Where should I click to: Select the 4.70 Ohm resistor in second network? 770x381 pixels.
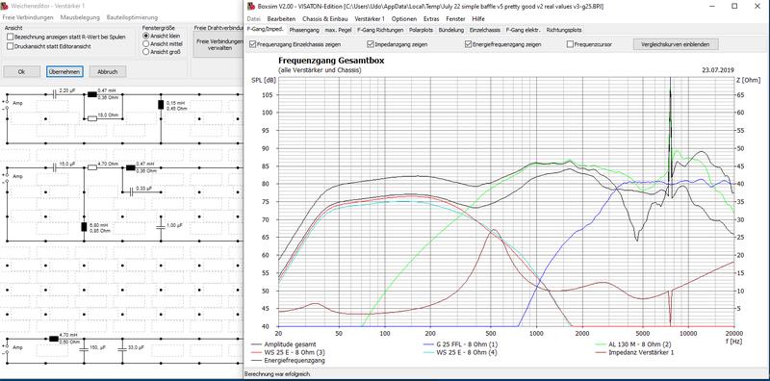[x=92, y=167]
